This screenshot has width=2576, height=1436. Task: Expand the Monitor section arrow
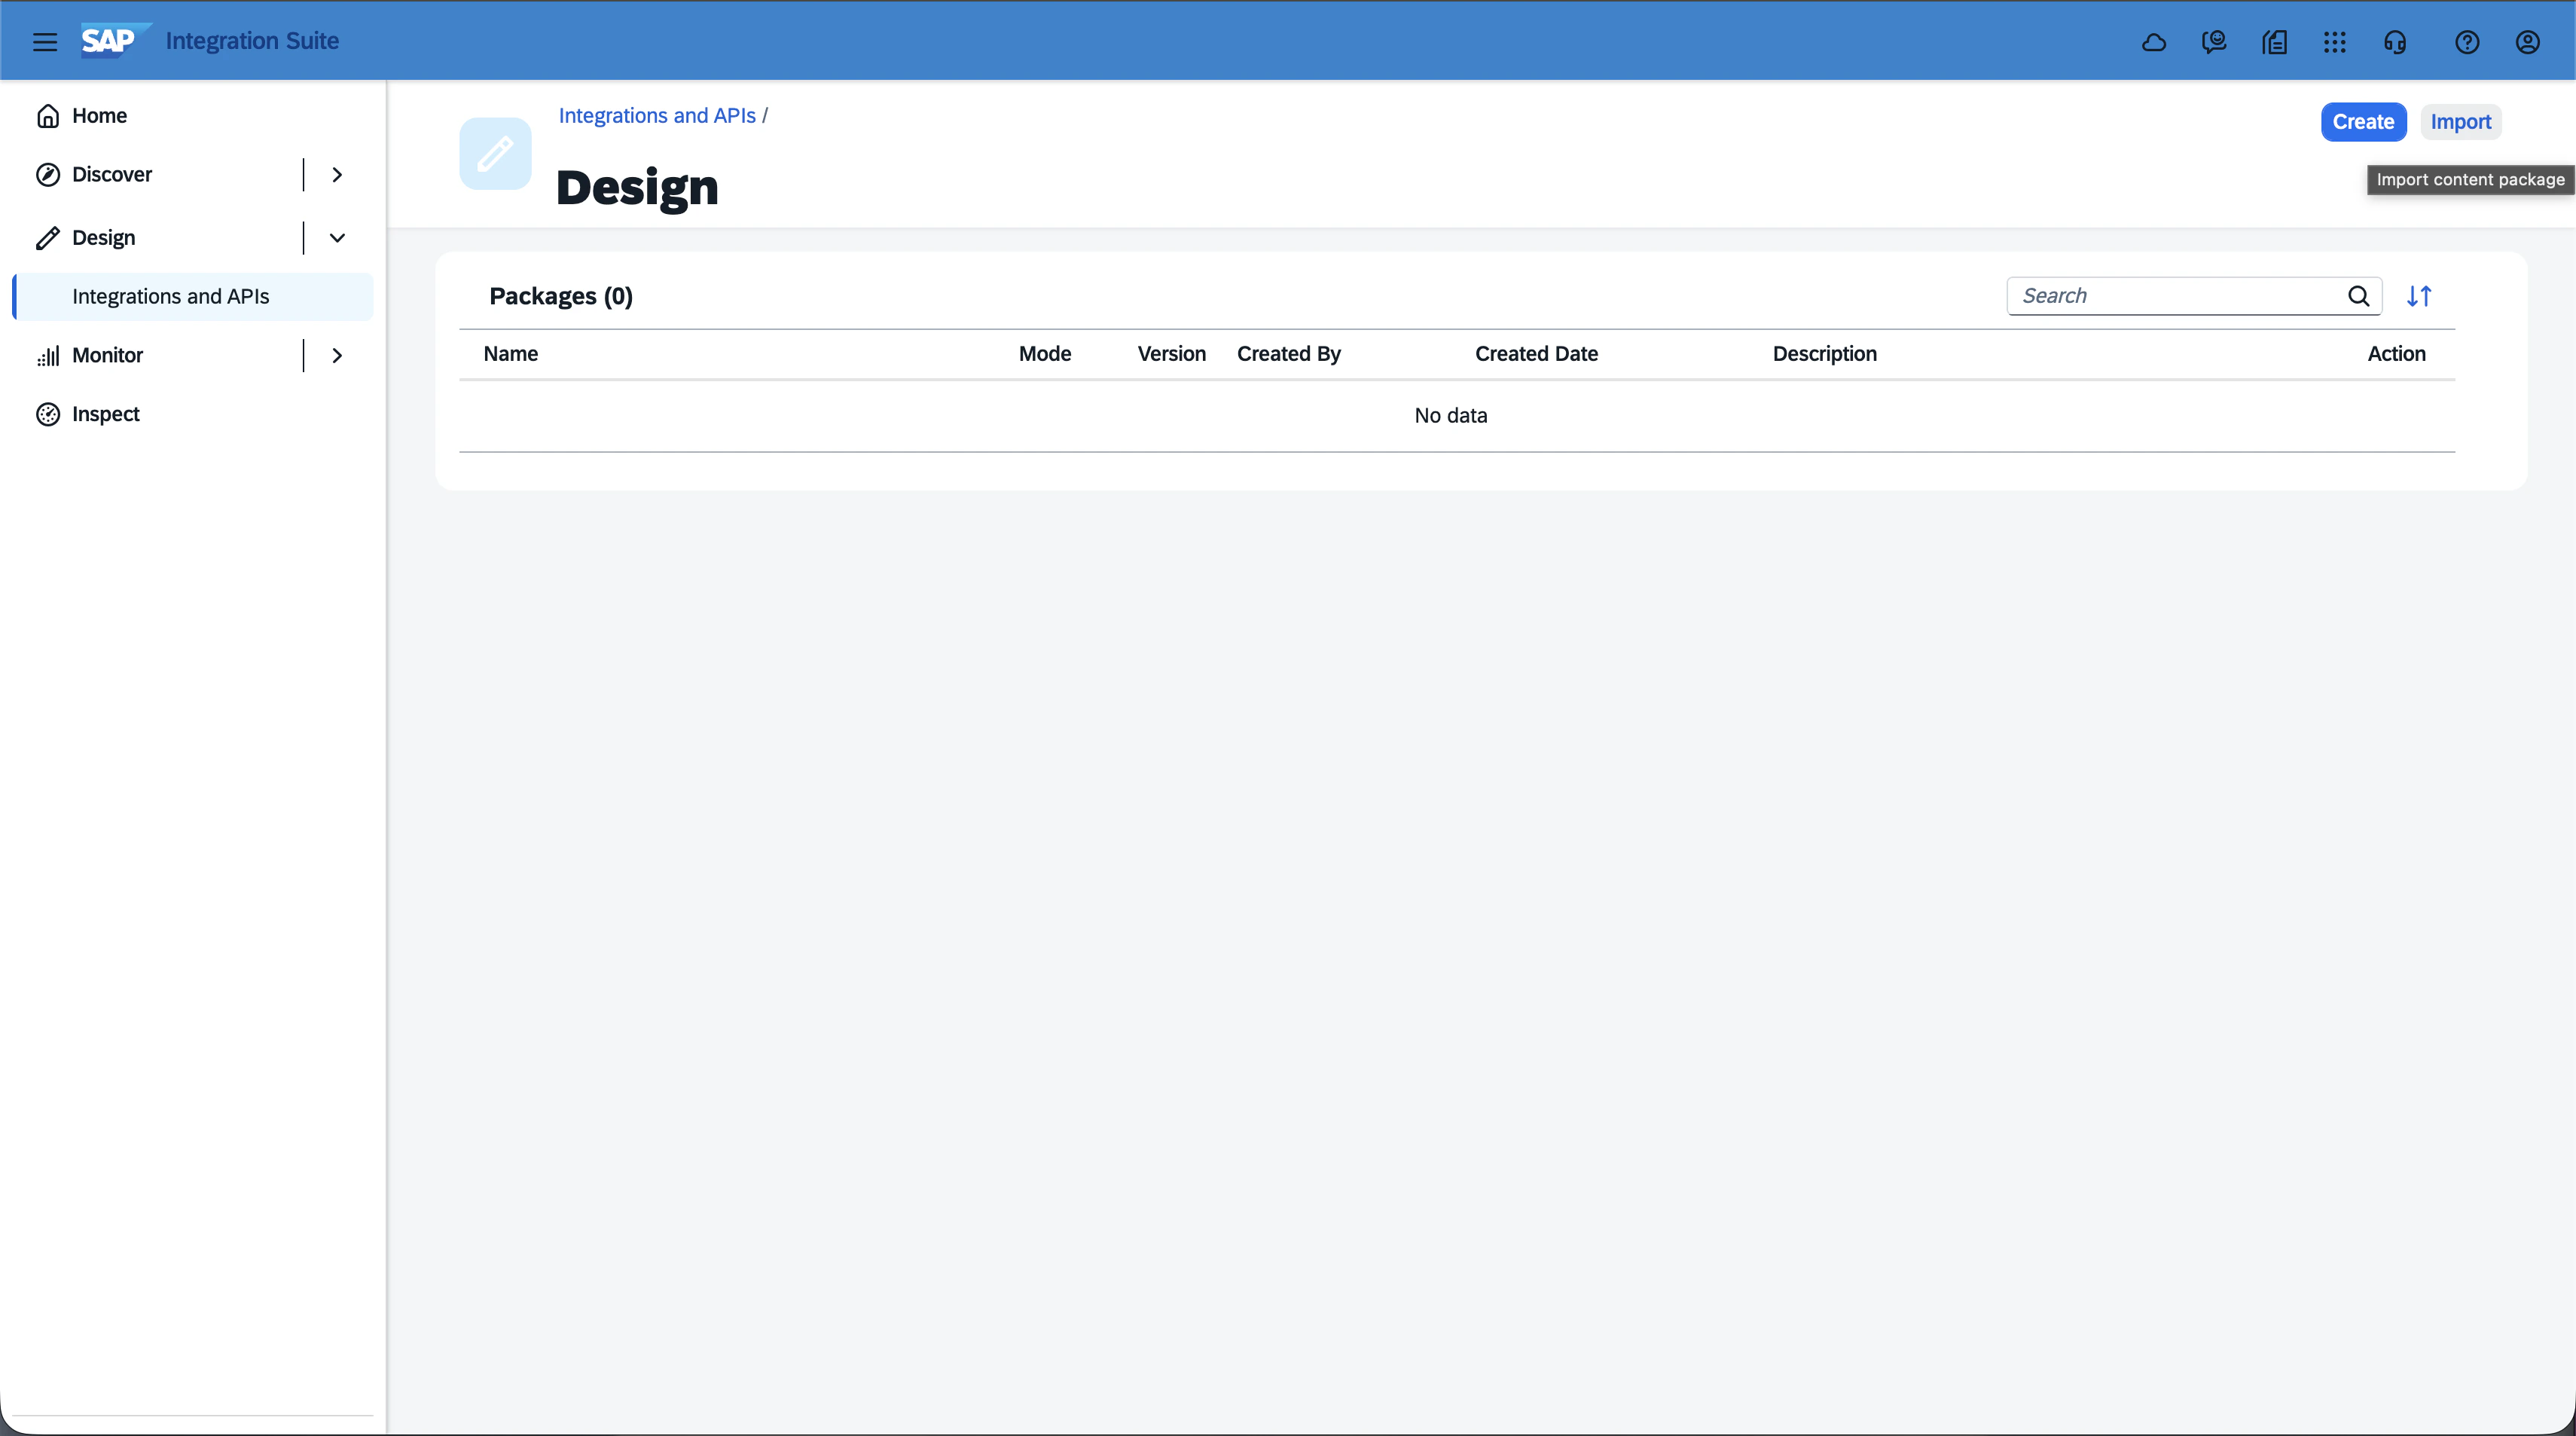click(337, 355)
